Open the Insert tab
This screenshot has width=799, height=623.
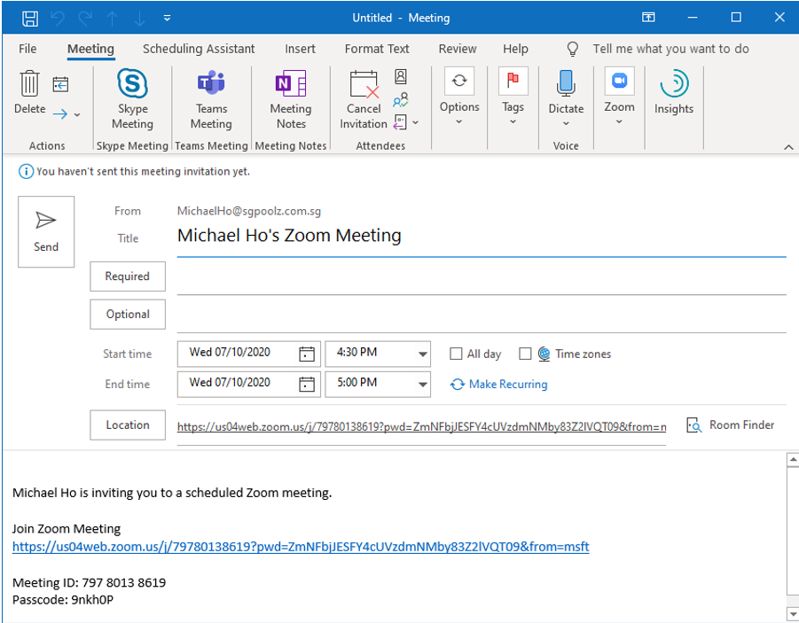tap(300, 49)
